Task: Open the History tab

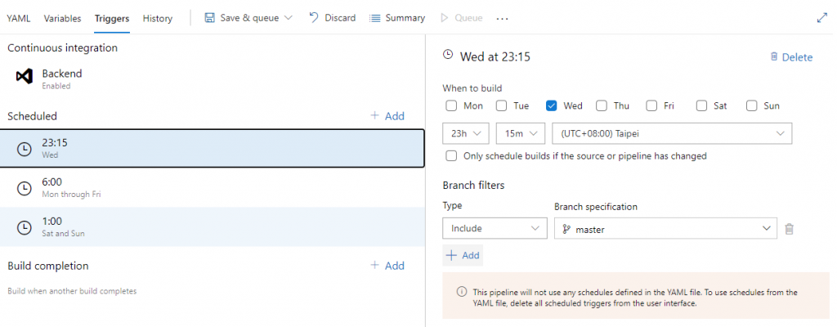Action: 157,18
